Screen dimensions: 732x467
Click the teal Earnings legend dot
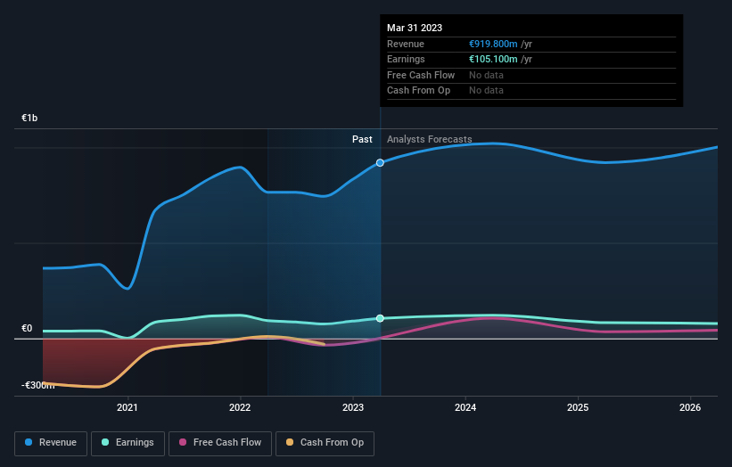click(x=105, y=442)
